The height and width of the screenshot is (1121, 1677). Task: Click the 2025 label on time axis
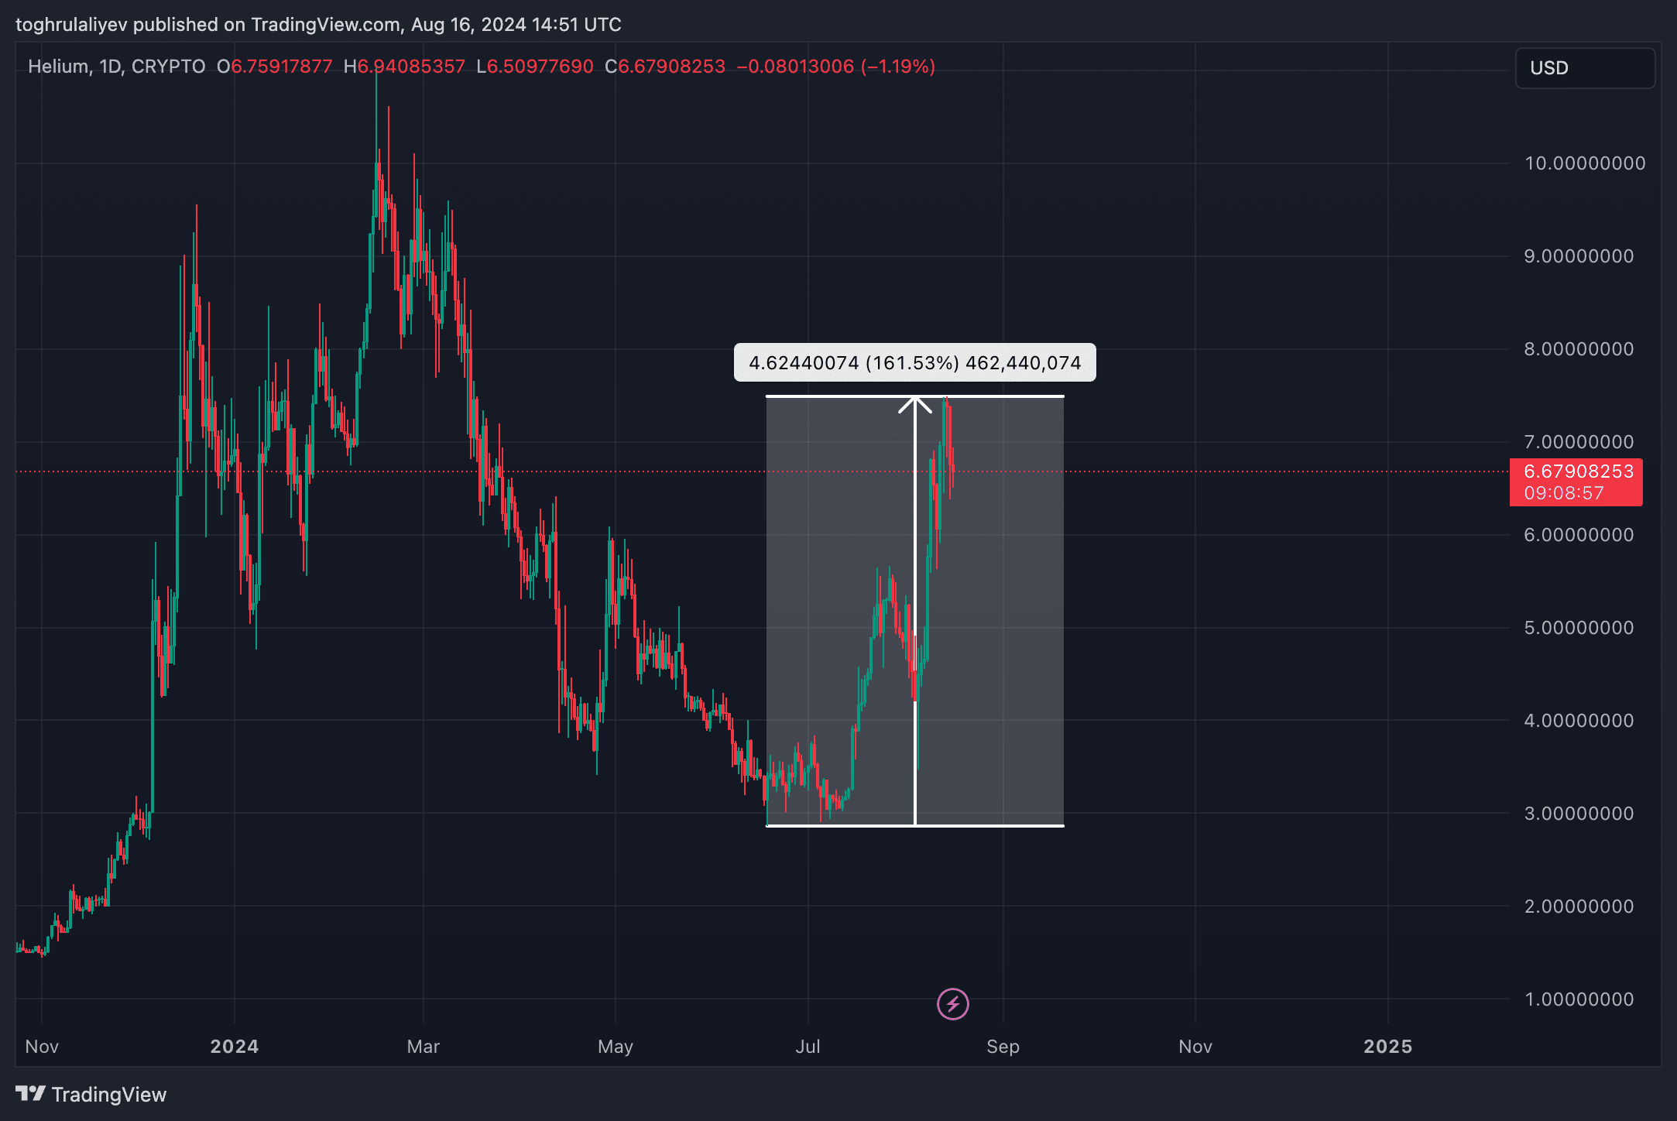[x=1387, y=1047]
